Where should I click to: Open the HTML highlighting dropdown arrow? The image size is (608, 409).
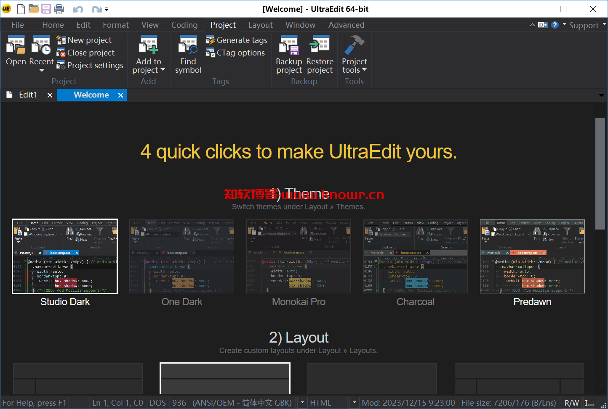pyautogui.click(x=354, y=403)
